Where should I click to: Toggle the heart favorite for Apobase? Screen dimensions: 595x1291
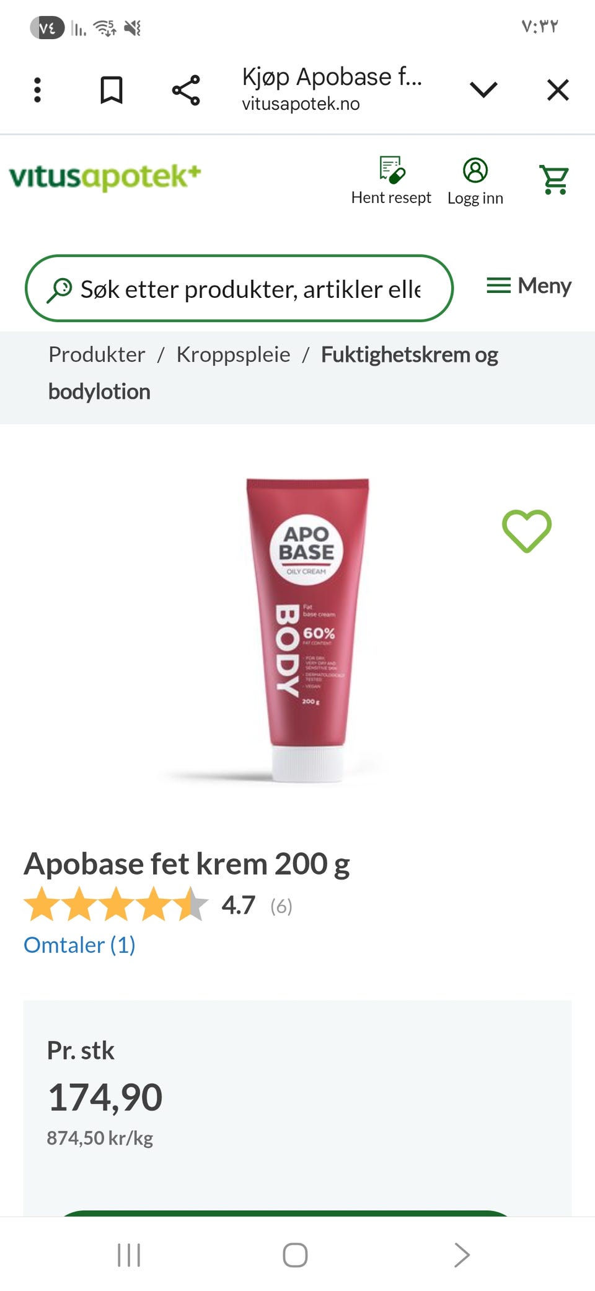(527, 531)
